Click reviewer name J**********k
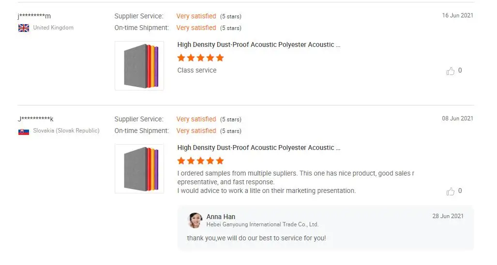Screen dimensions: 497x265 pos(36,119)
